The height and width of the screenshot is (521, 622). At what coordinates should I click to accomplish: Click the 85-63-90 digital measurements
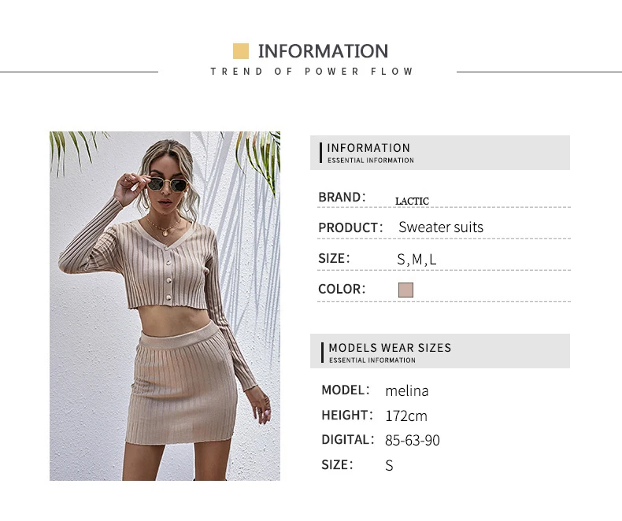pyautogui.click(x=413, y=440)
